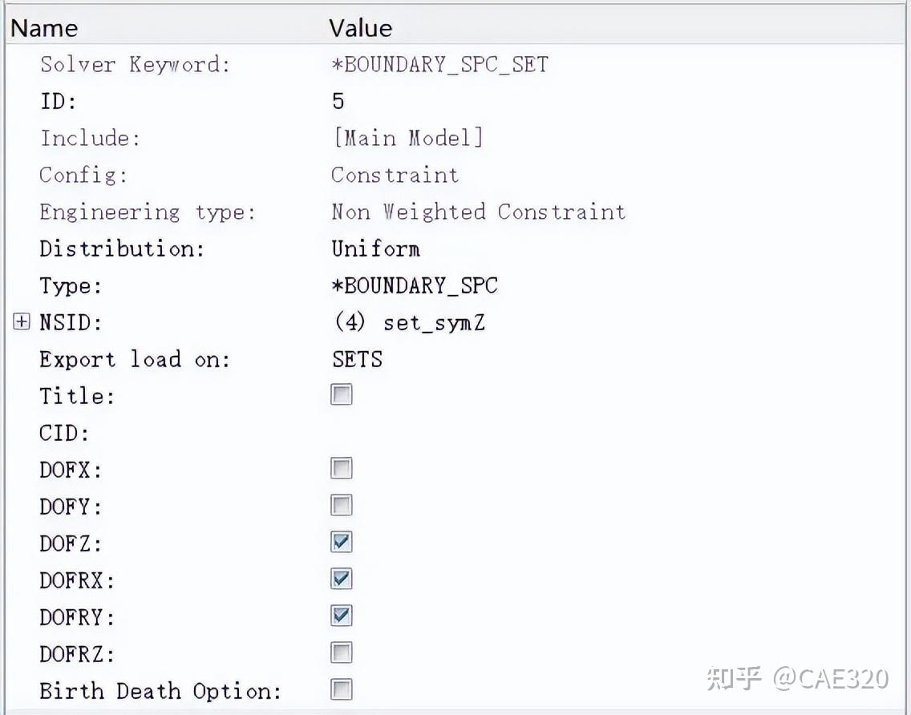Viewport: 911px width, 715px height.
Task: Uncheck the DOFRY rotation constraint
Action: (340, 616)
